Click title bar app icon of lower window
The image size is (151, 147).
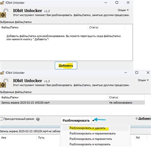(x=2, y=73)
